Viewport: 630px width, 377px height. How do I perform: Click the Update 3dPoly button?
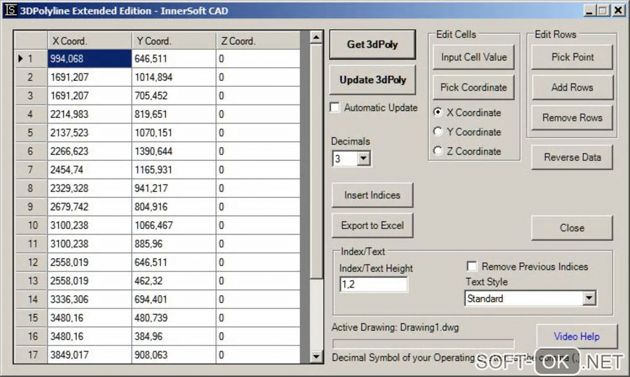coord(372,80)
